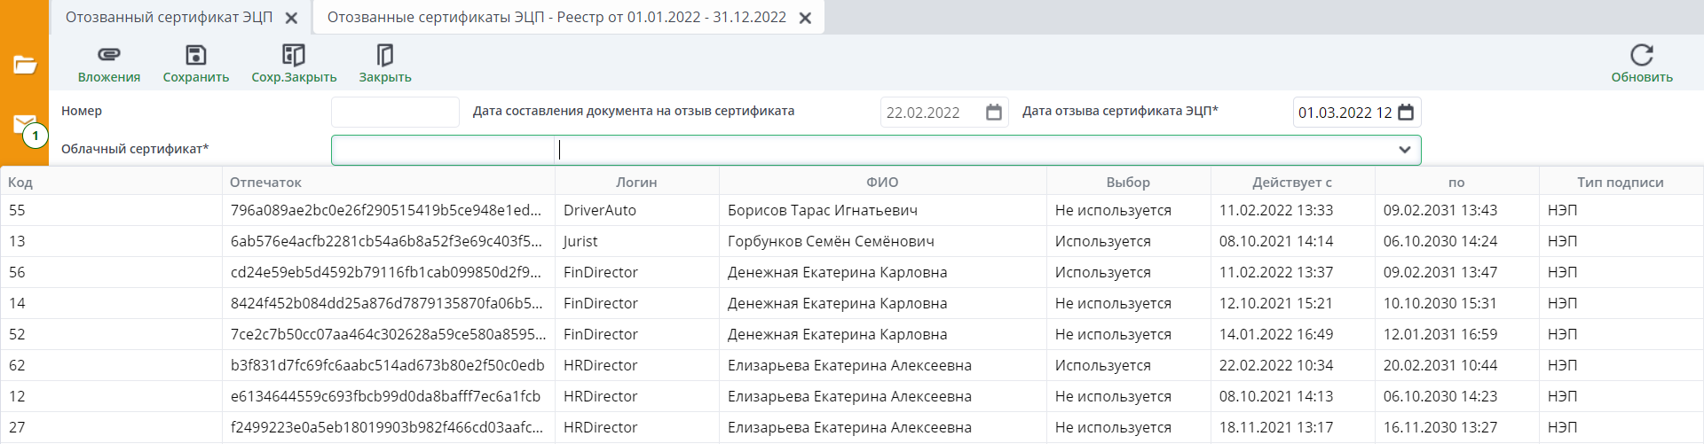Click the start date 08.10.2021 14:13
The height and width of the screenshot is (444, 1704).
point(1276,397)
